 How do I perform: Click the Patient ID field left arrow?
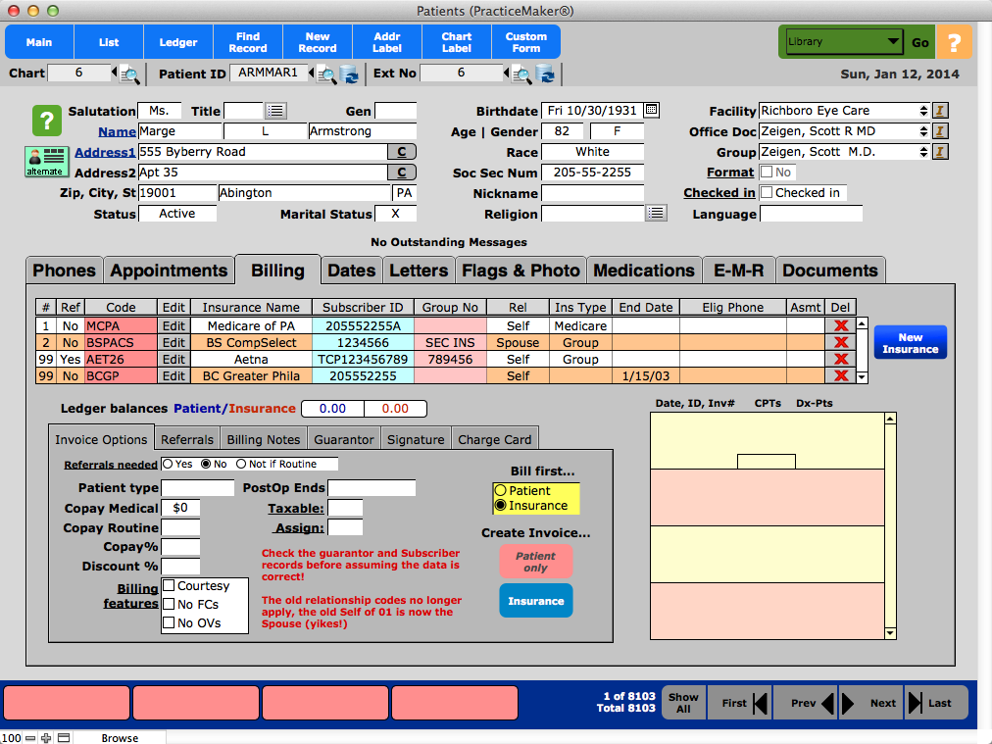point(311,73)
